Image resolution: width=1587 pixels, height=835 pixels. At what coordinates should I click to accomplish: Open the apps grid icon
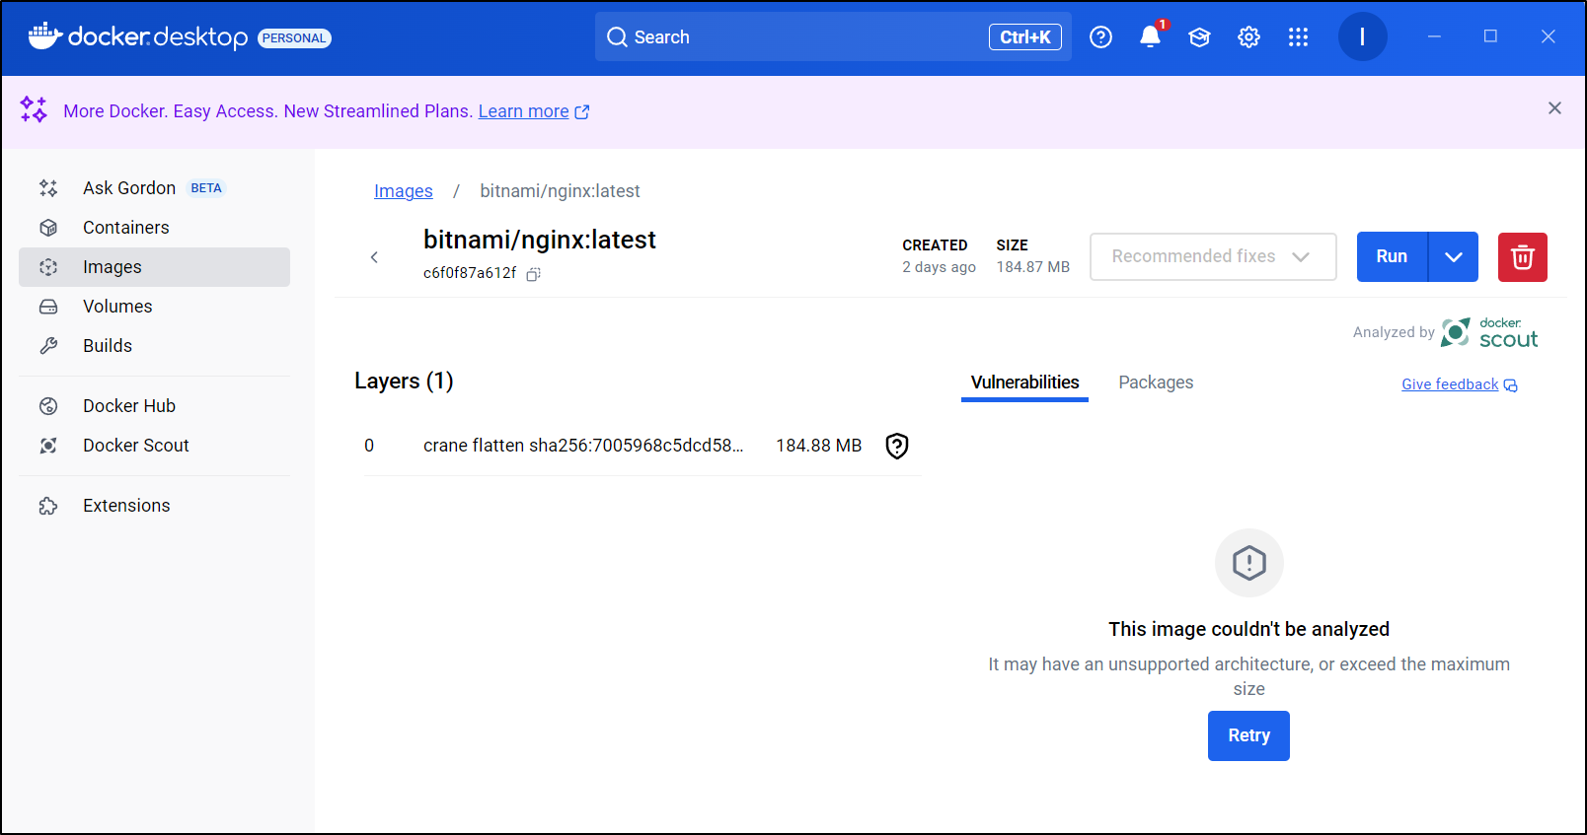(x=1298, y=37)
